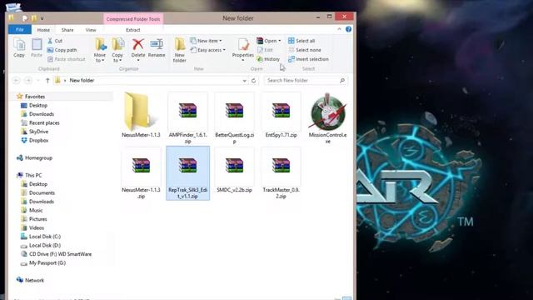Screen dimensions: 533x300
Task: Expand the Easy access dropdown
Action: point(207,50)
